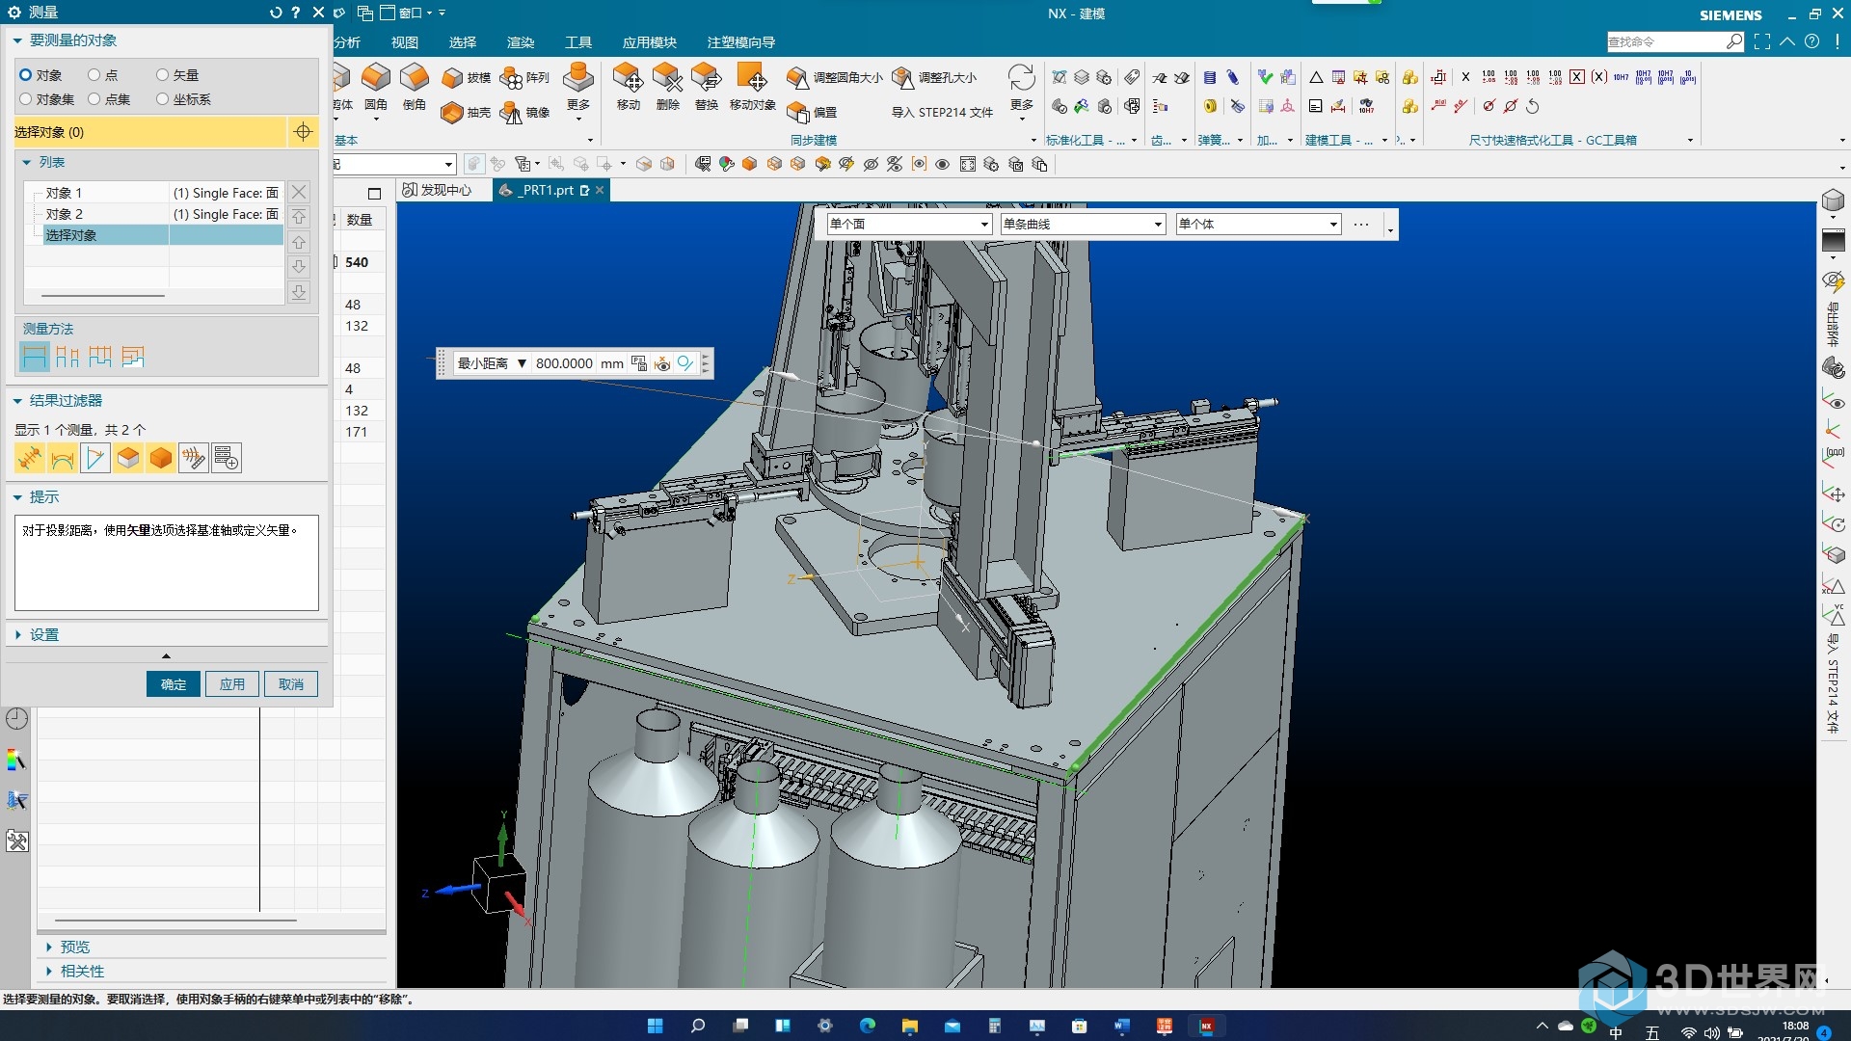The width and height of the screenshot is (1851, 1041).
Task: Open the 单个面 face rule dropdown
Action: click(909, 224)
